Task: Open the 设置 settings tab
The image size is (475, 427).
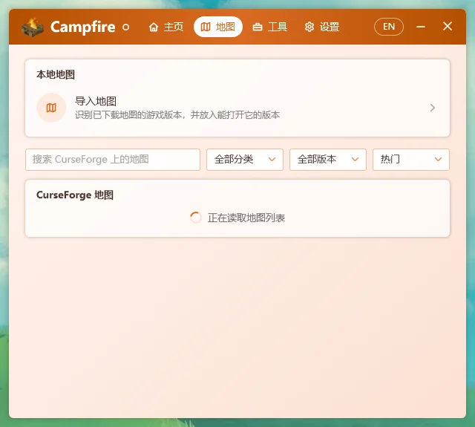Action: coord(321,27)
